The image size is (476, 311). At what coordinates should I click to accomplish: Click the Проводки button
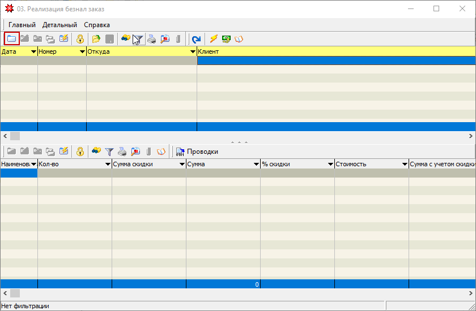(197, 152)
